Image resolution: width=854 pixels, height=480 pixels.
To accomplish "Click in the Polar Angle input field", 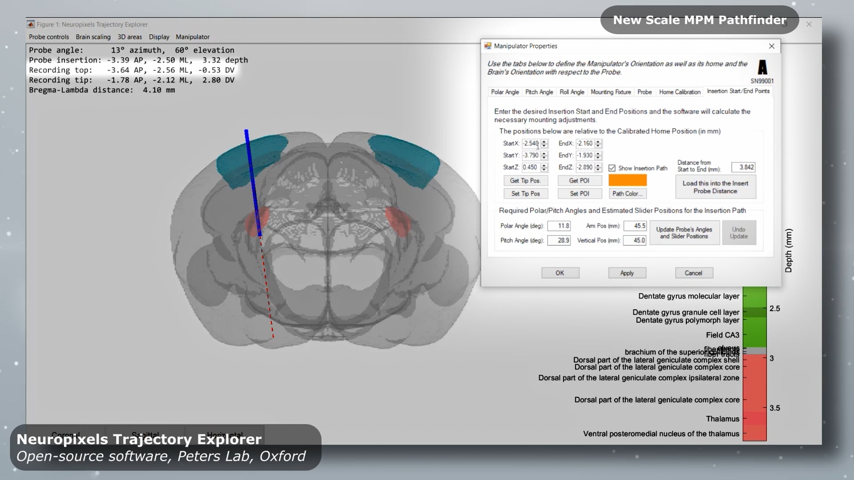I will [x=559, y=225].
